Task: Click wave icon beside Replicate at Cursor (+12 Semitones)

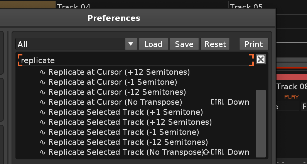Action: (x=43, y=72)
